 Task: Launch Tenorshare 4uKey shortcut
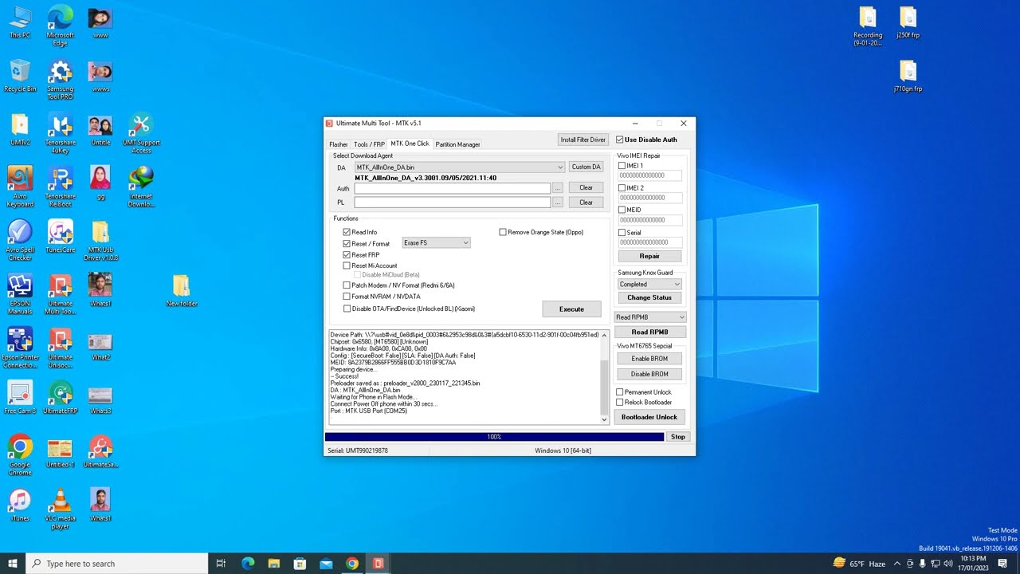pos(60,133)
